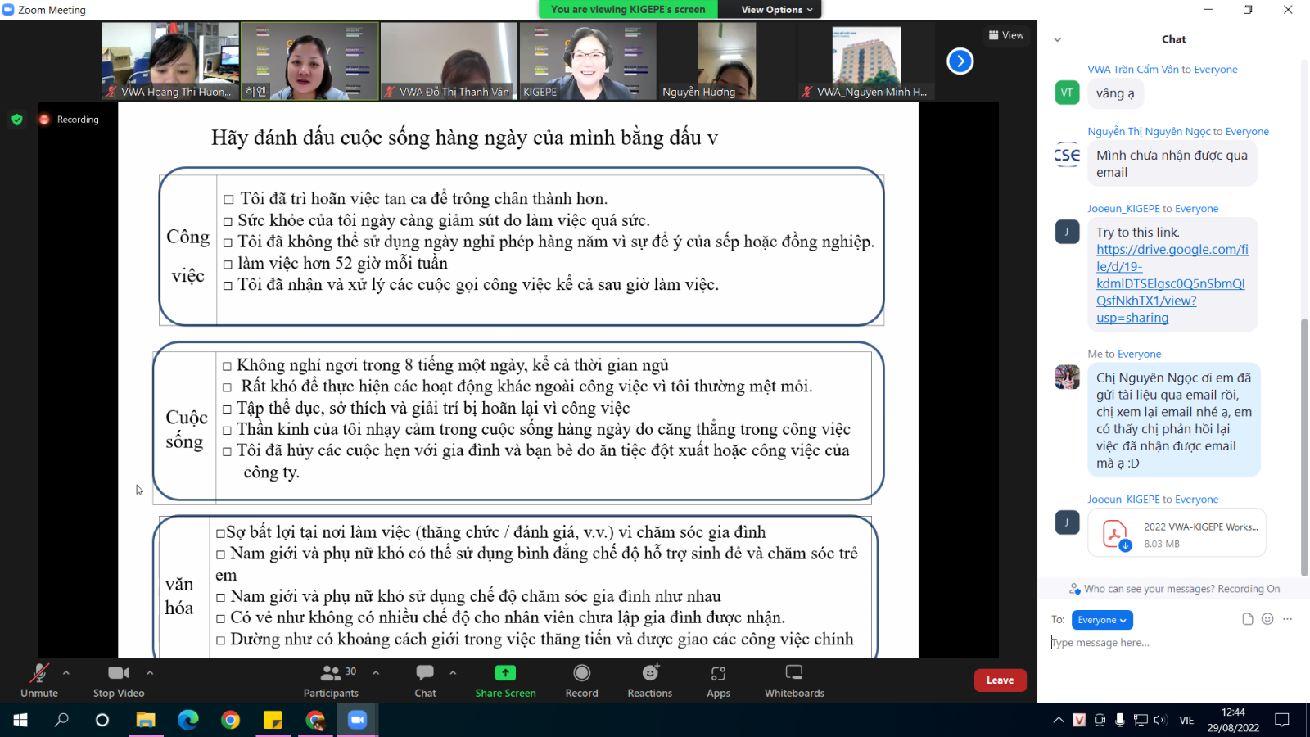Open Zoom from the taskbar
1310x737 pixels.
pyautogui.click(x=357, y=720)
